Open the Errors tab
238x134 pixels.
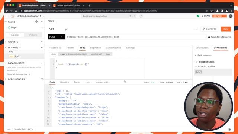point(77,82)
